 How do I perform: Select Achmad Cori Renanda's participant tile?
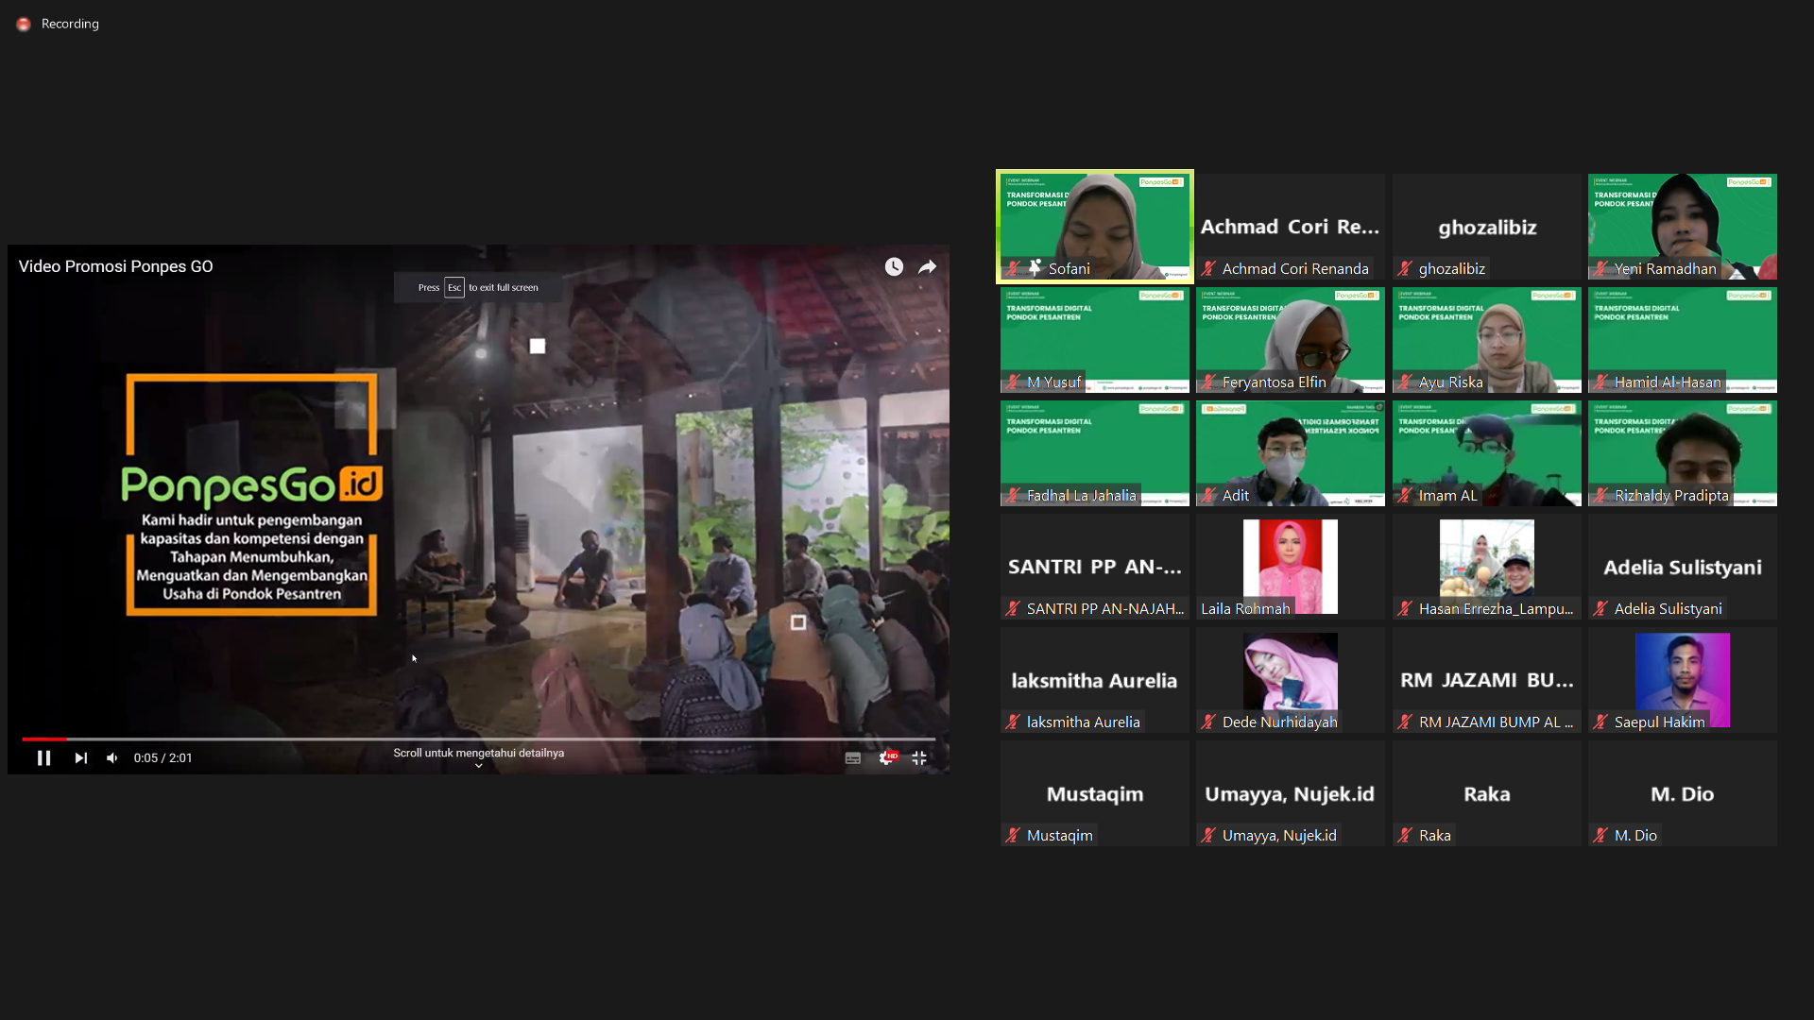[1291, 227]
